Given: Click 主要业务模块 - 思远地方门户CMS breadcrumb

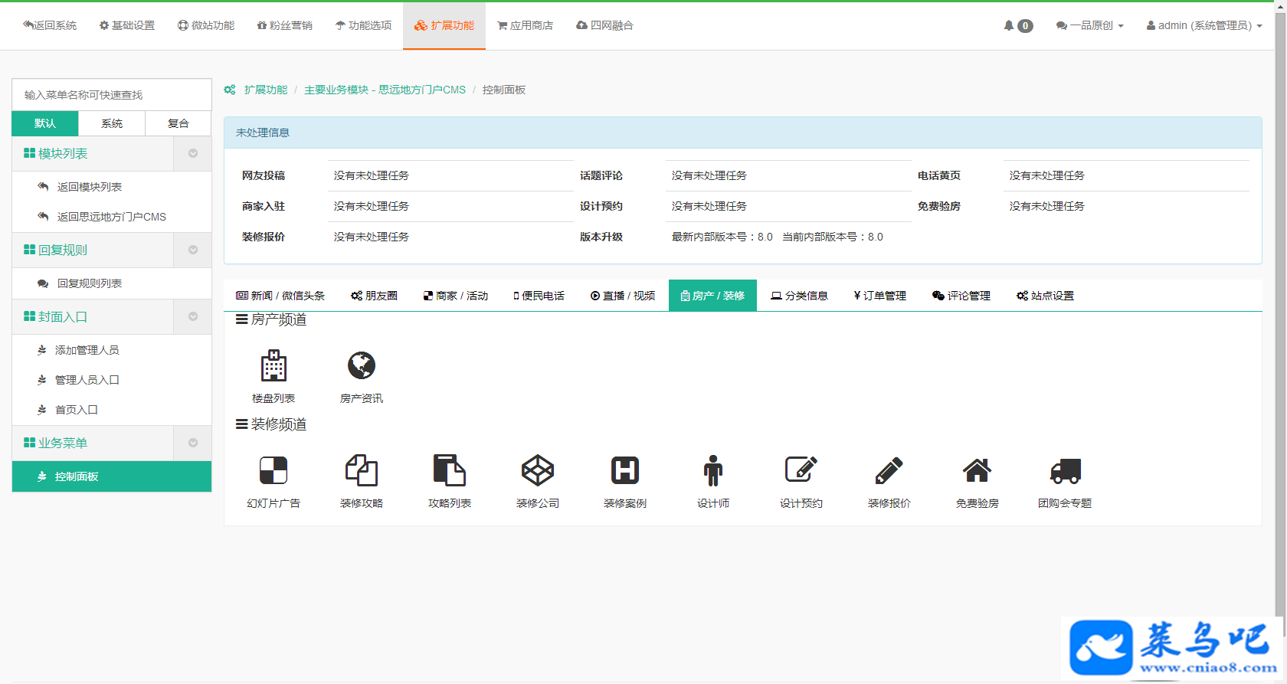Looking at the screenshot, I should [x=385, y=90].
